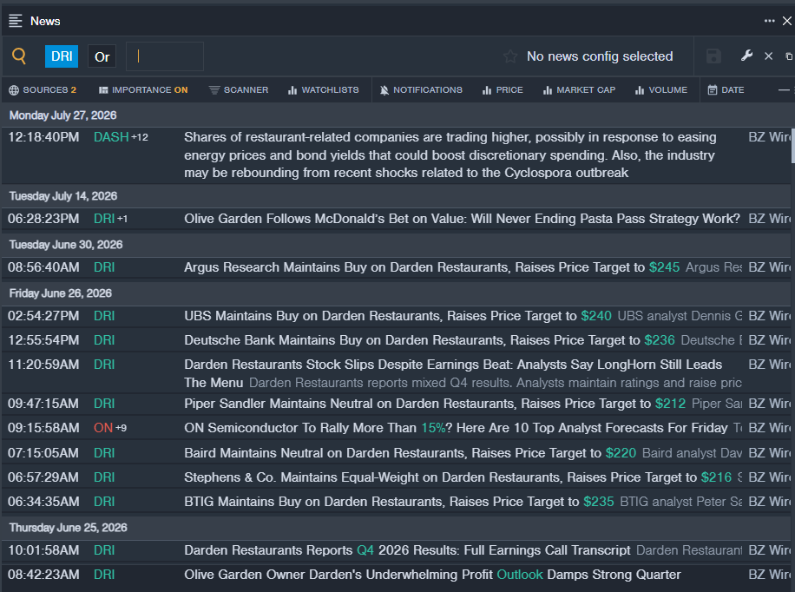Image resolution: width=795 pixels, height=592 pixels.
Task: Open Stephens & Co. Equal-Weight $216 headline
Action: (458, 477)
